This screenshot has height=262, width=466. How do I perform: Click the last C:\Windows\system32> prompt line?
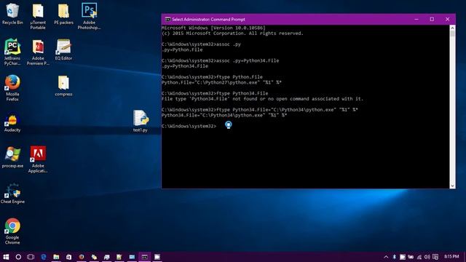[189, 126]
